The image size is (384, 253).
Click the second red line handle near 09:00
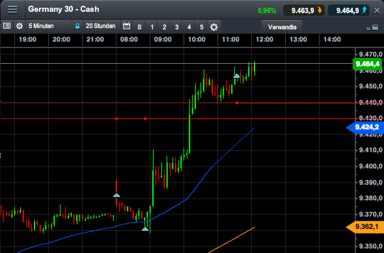145,118
